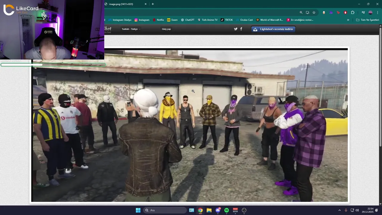Open the taskbar widgets landscape icon
Image resolution: width=382 pixels, height=215 pixels.
192,210
